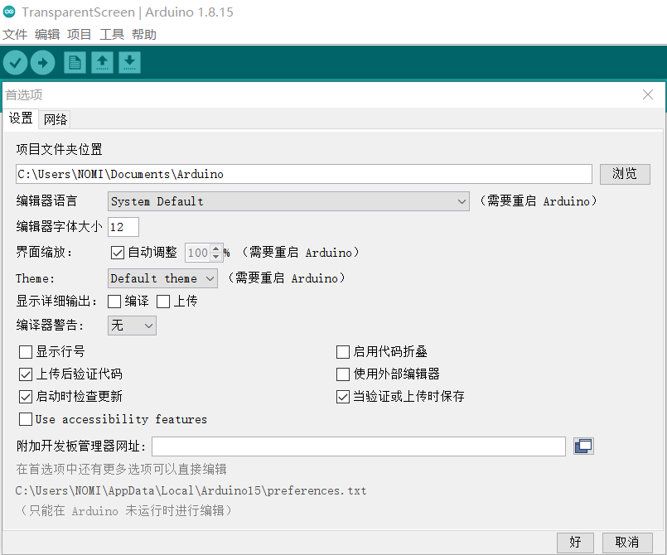Open the 编辑器语言 System Default dropdown
Screen dimensions: 667x555
[x=288, y=201]
